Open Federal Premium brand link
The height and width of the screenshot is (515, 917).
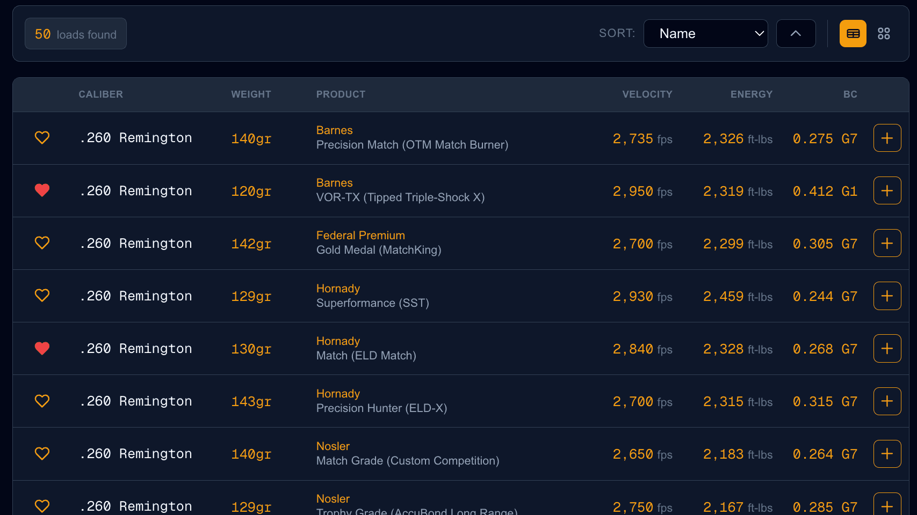click(360, 236)
